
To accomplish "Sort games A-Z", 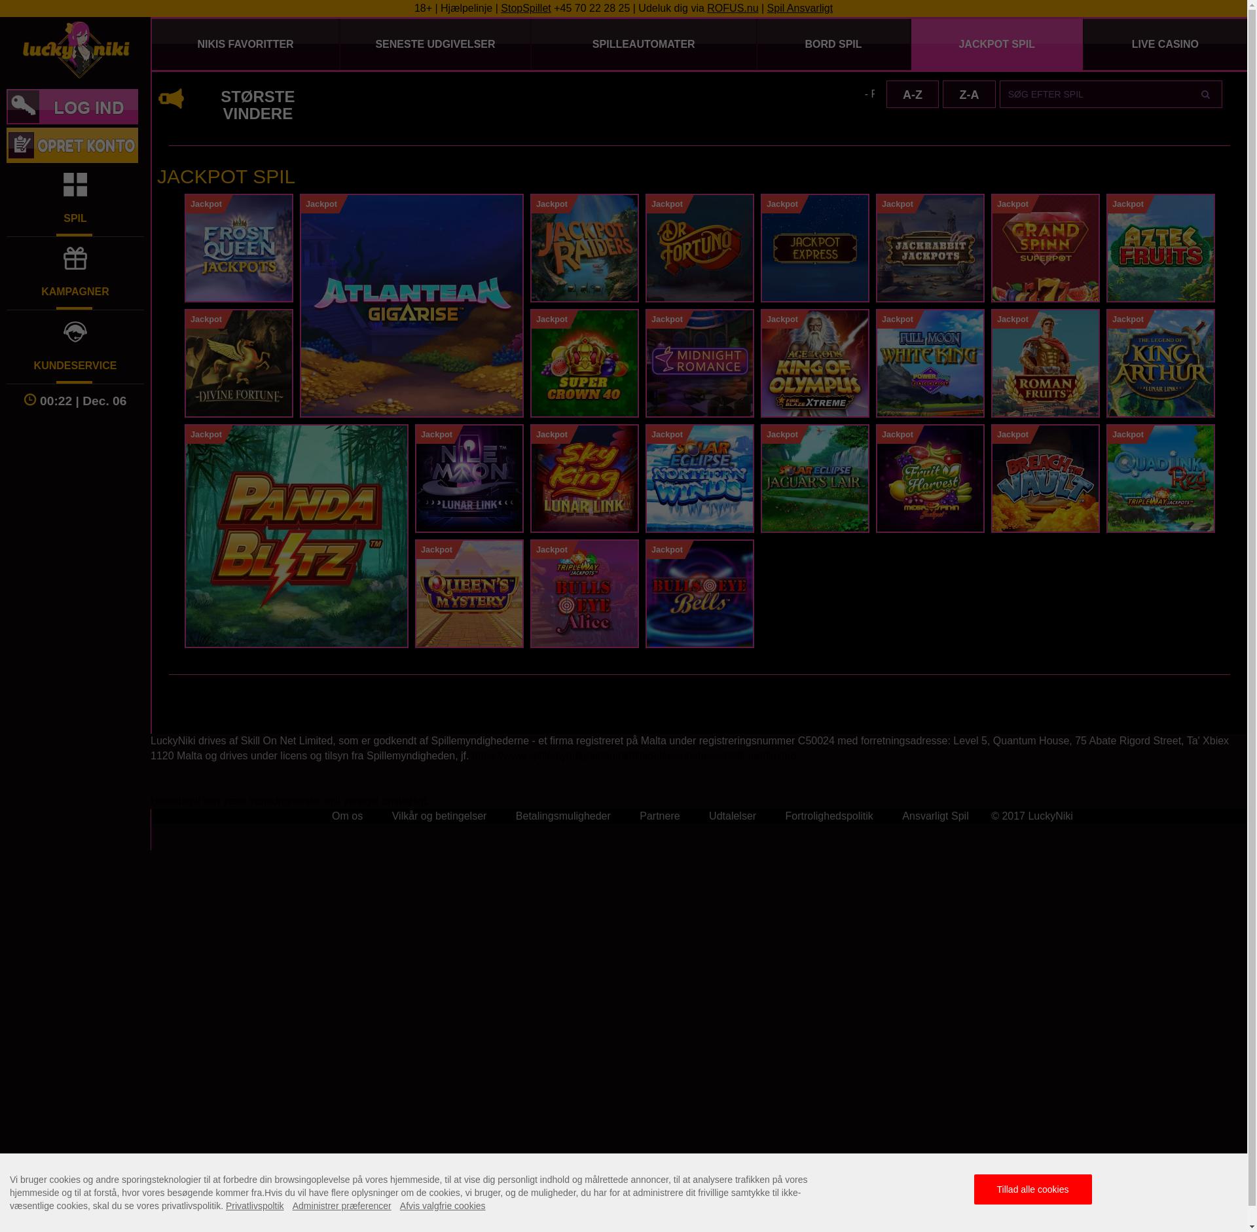I will click(x=912, y=95).
